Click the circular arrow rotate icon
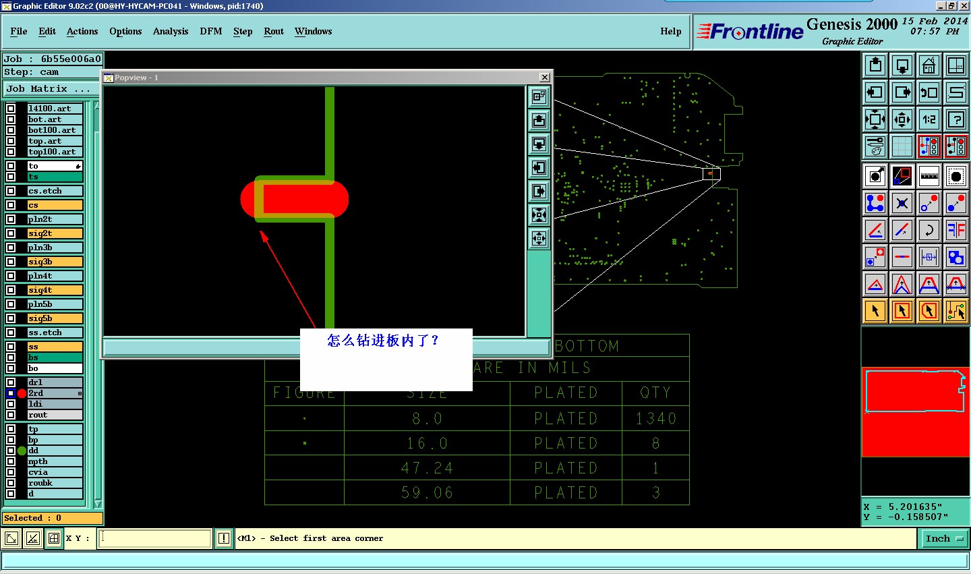971x574 pixels. [x=929, y=230]
